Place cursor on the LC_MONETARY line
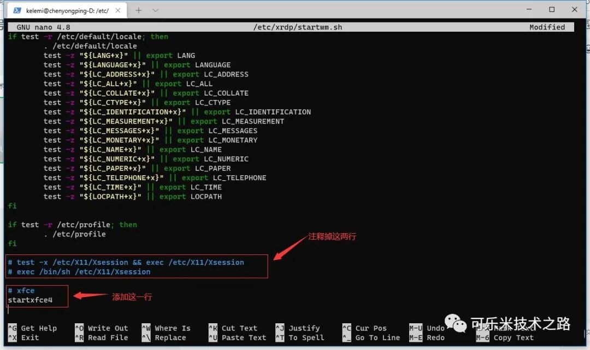 (x=151, y=140)
